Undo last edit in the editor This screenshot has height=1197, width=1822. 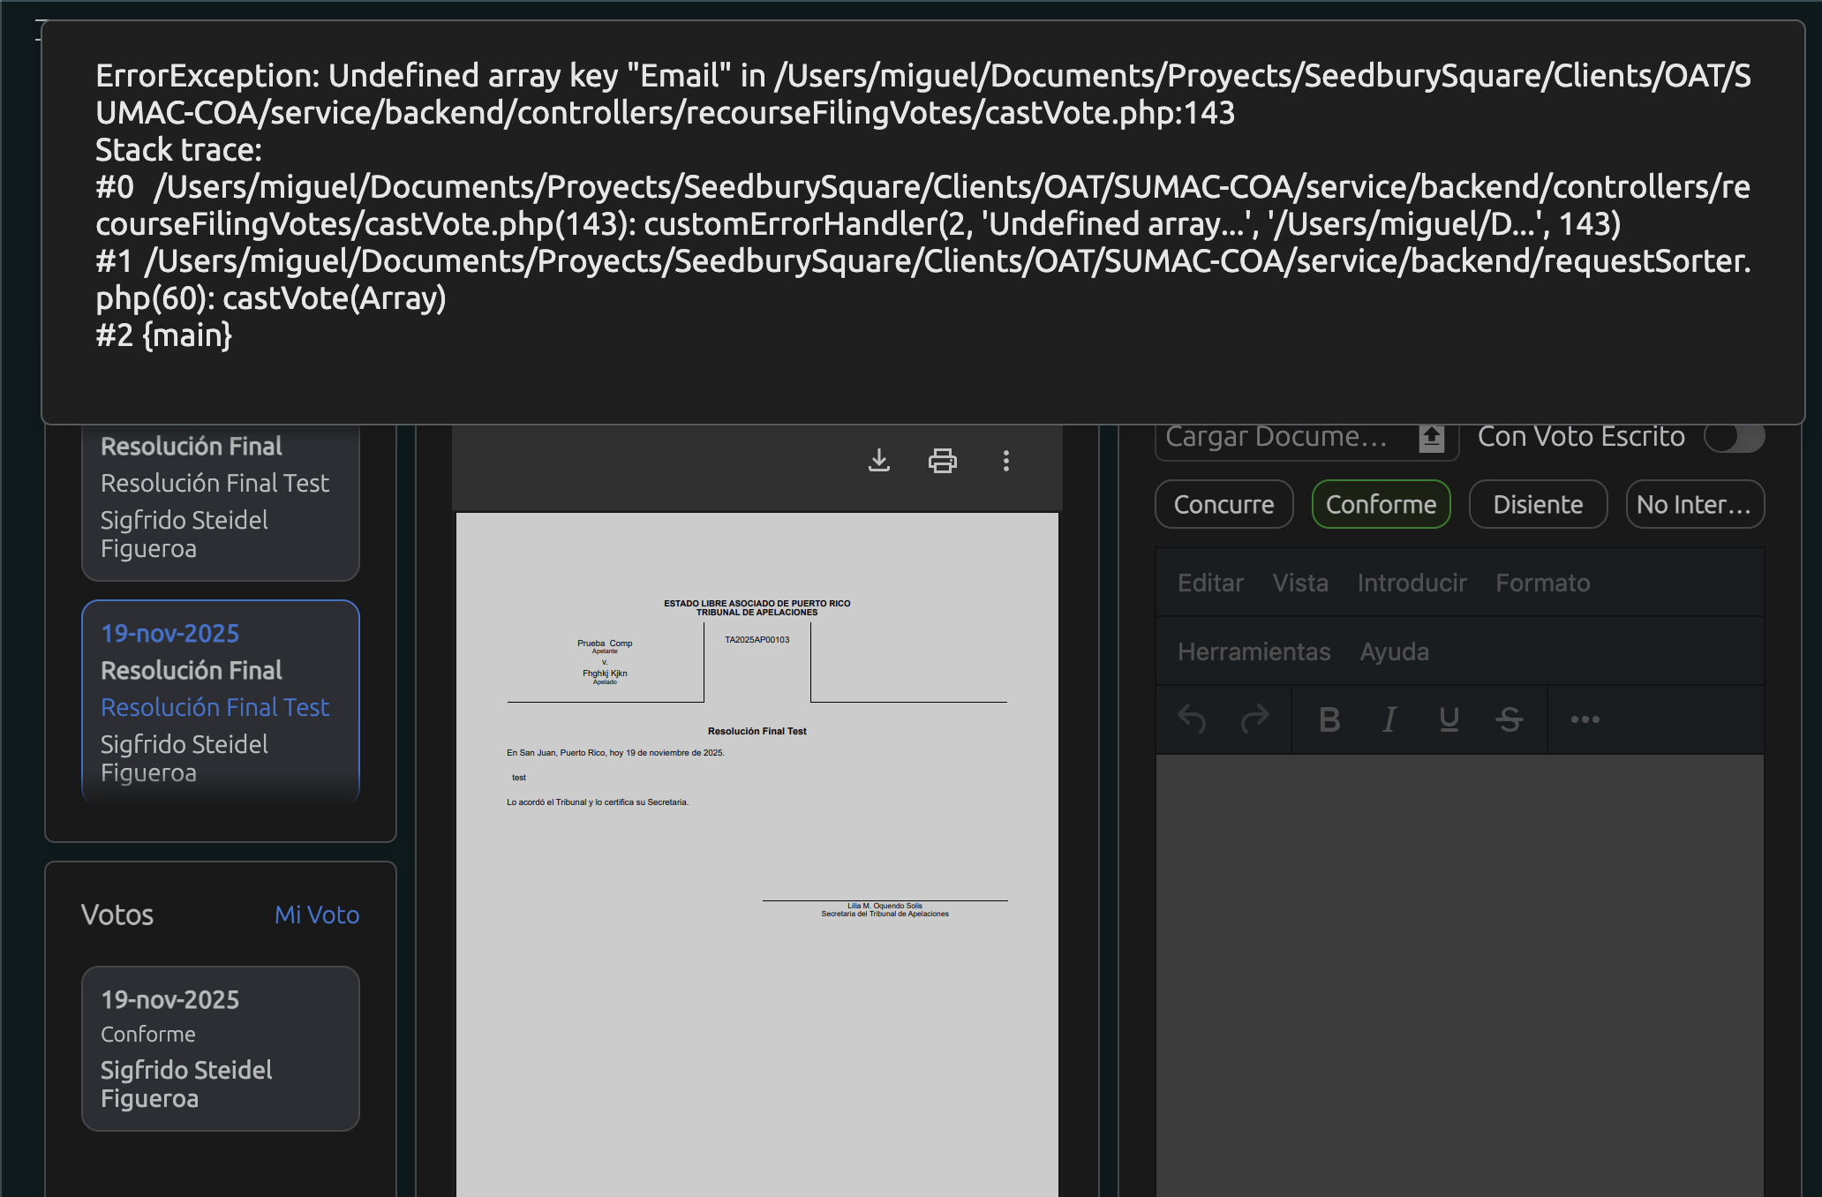click(x=1192, y=719)
